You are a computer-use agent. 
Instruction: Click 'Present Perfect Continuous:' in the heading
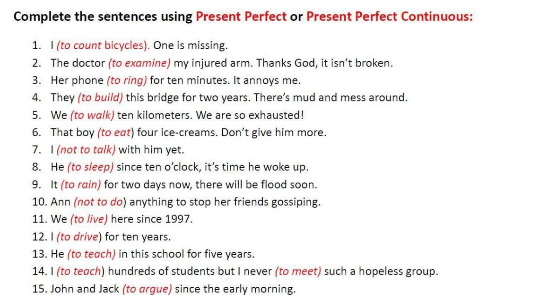pos(389,17)
